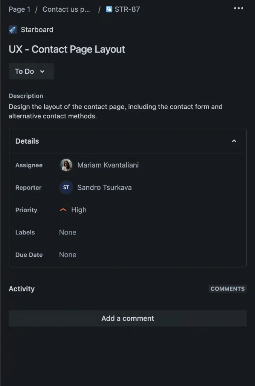Click the ST reporter avatar
The width and height of the screenshot is (255, 386).
point(66,187)
